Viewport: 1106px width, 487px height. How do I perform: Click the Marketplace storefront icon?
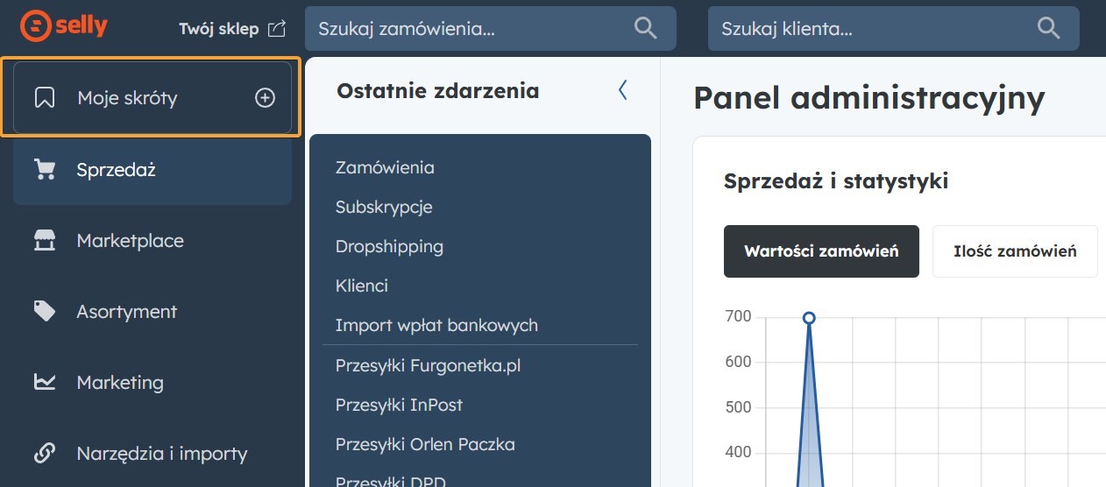click(x=45, y=241)
